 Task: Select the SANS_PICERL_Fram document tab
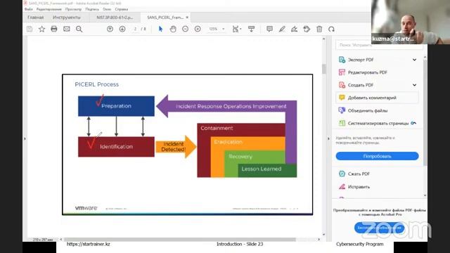pyautogui.click(x=165, y=18)
